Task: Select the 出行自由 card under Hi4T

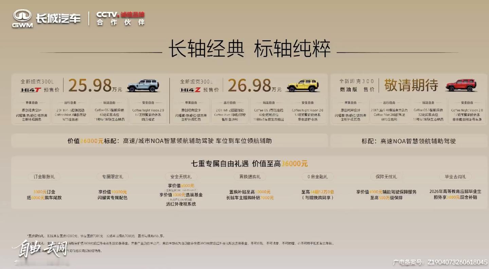Action: pos(70,111)
